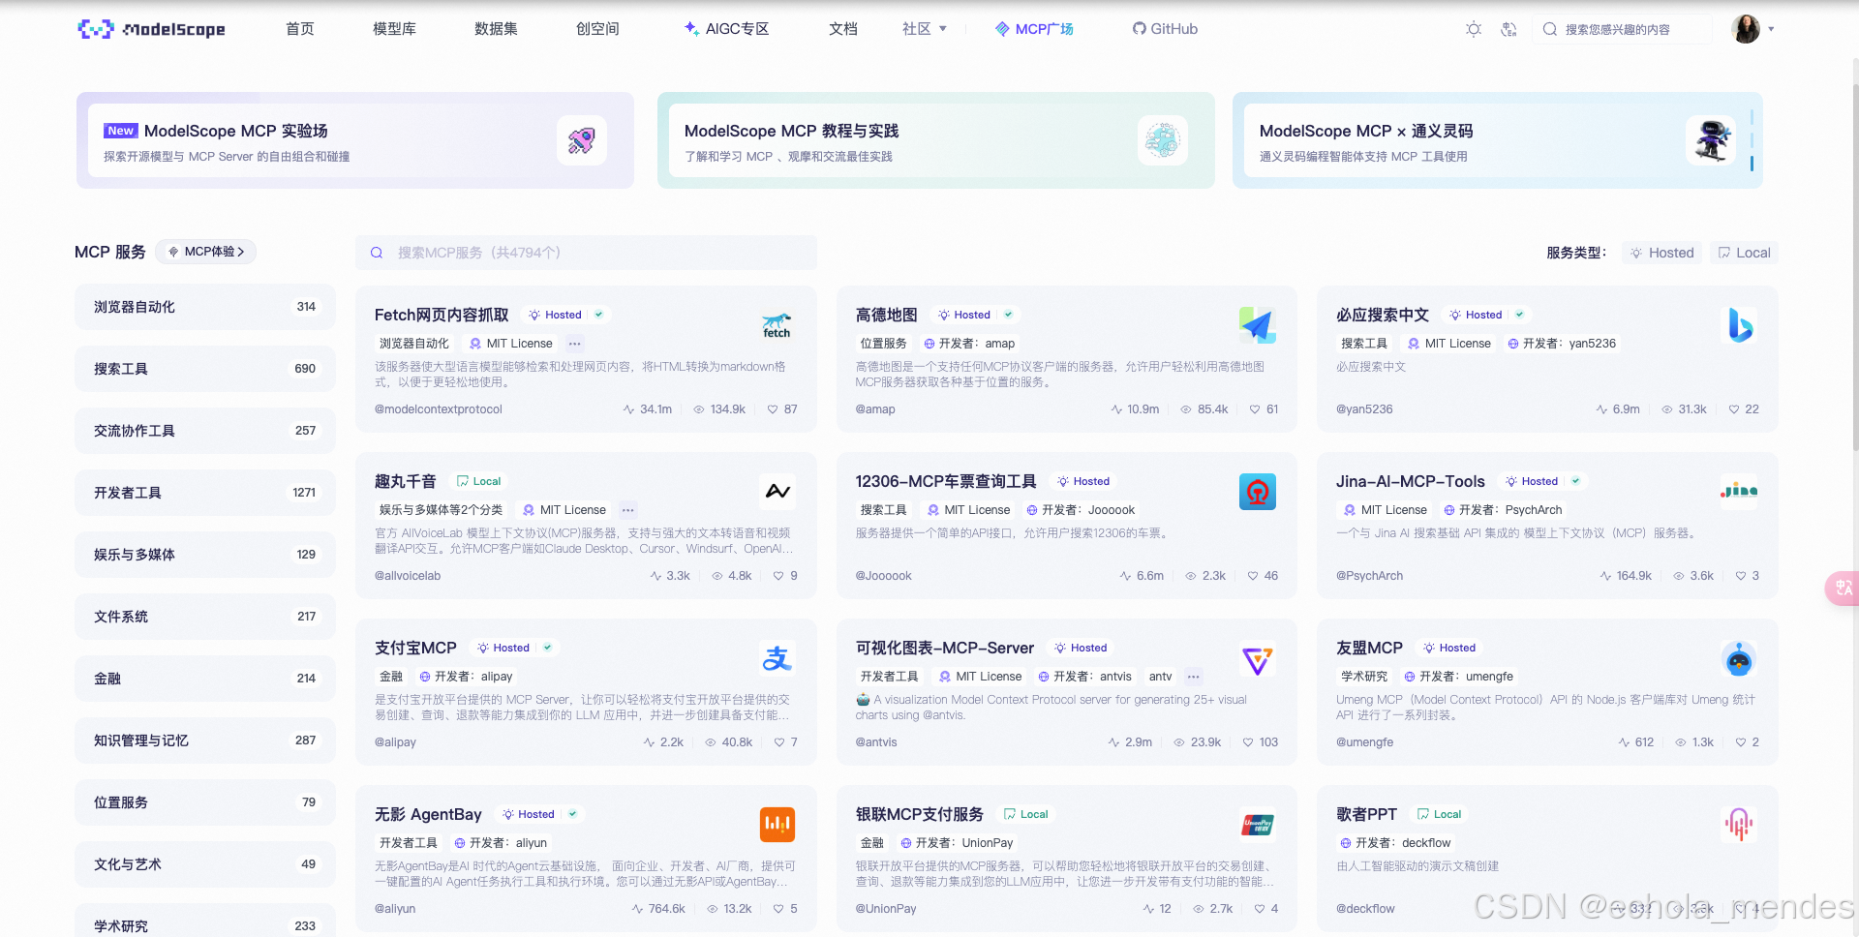This screenshot has width=1859, height=937.
Task: Open the ModelScope logo home link
Action: pos(151,29)
